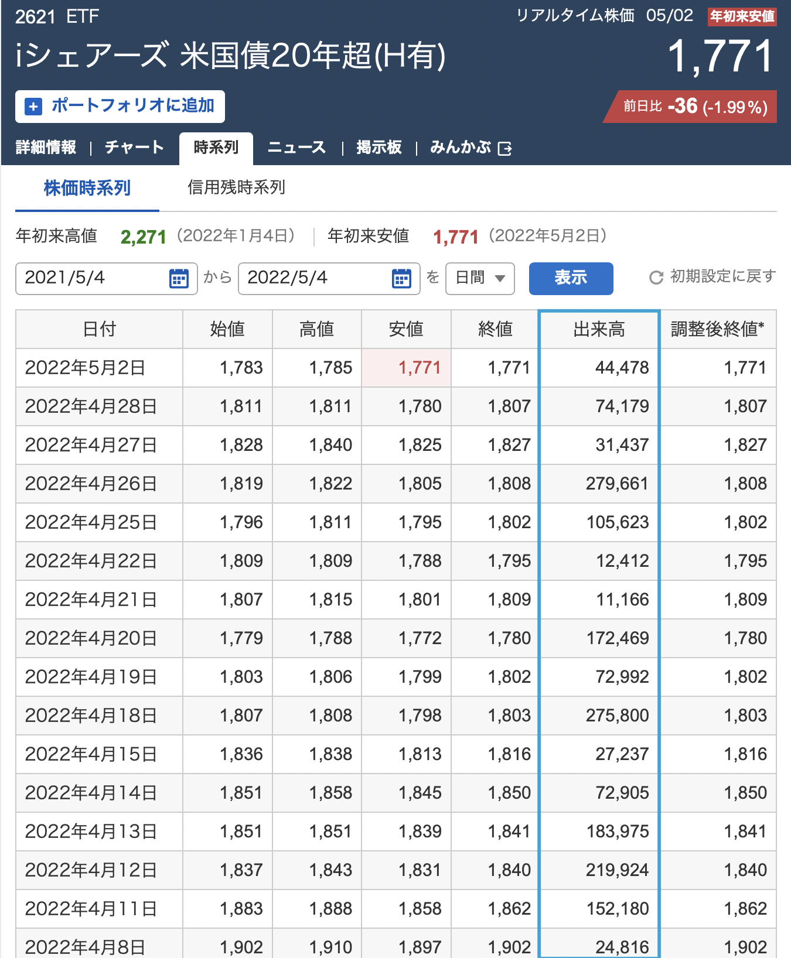The height and width of the screenshot is (958, 791).
Task: Click volume value 183,975
Action: point(618,832)
